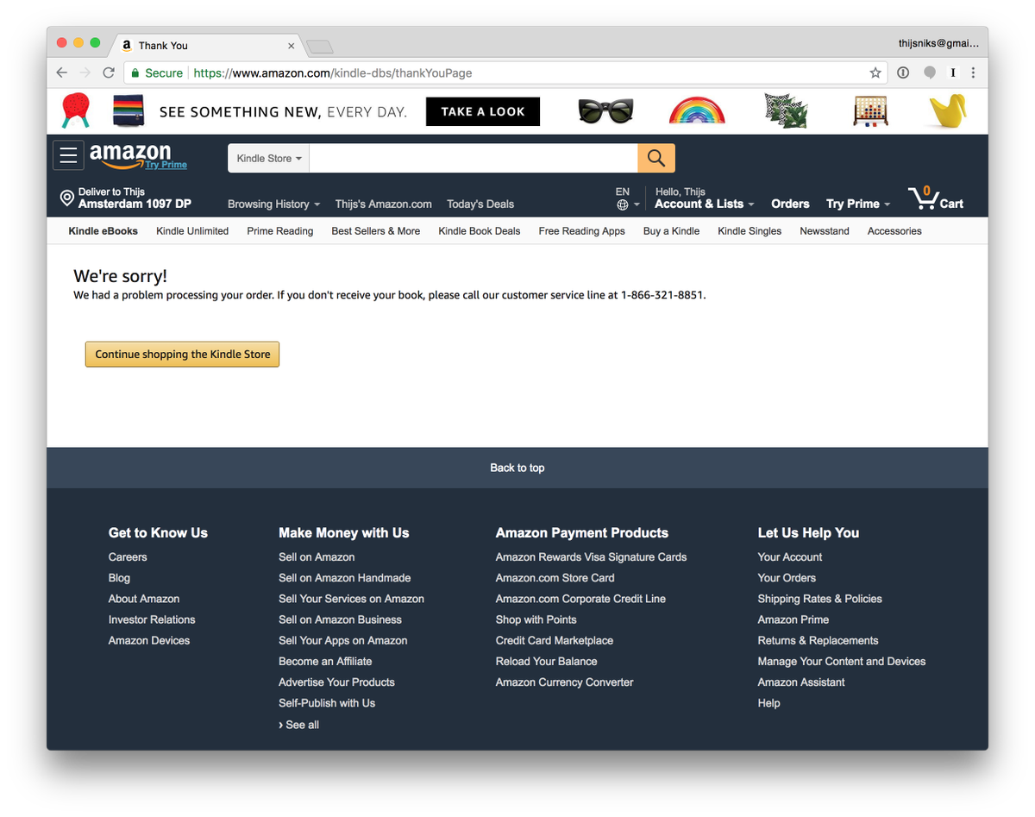Open Best Sellers & More tab

click(x=376, y=231)
